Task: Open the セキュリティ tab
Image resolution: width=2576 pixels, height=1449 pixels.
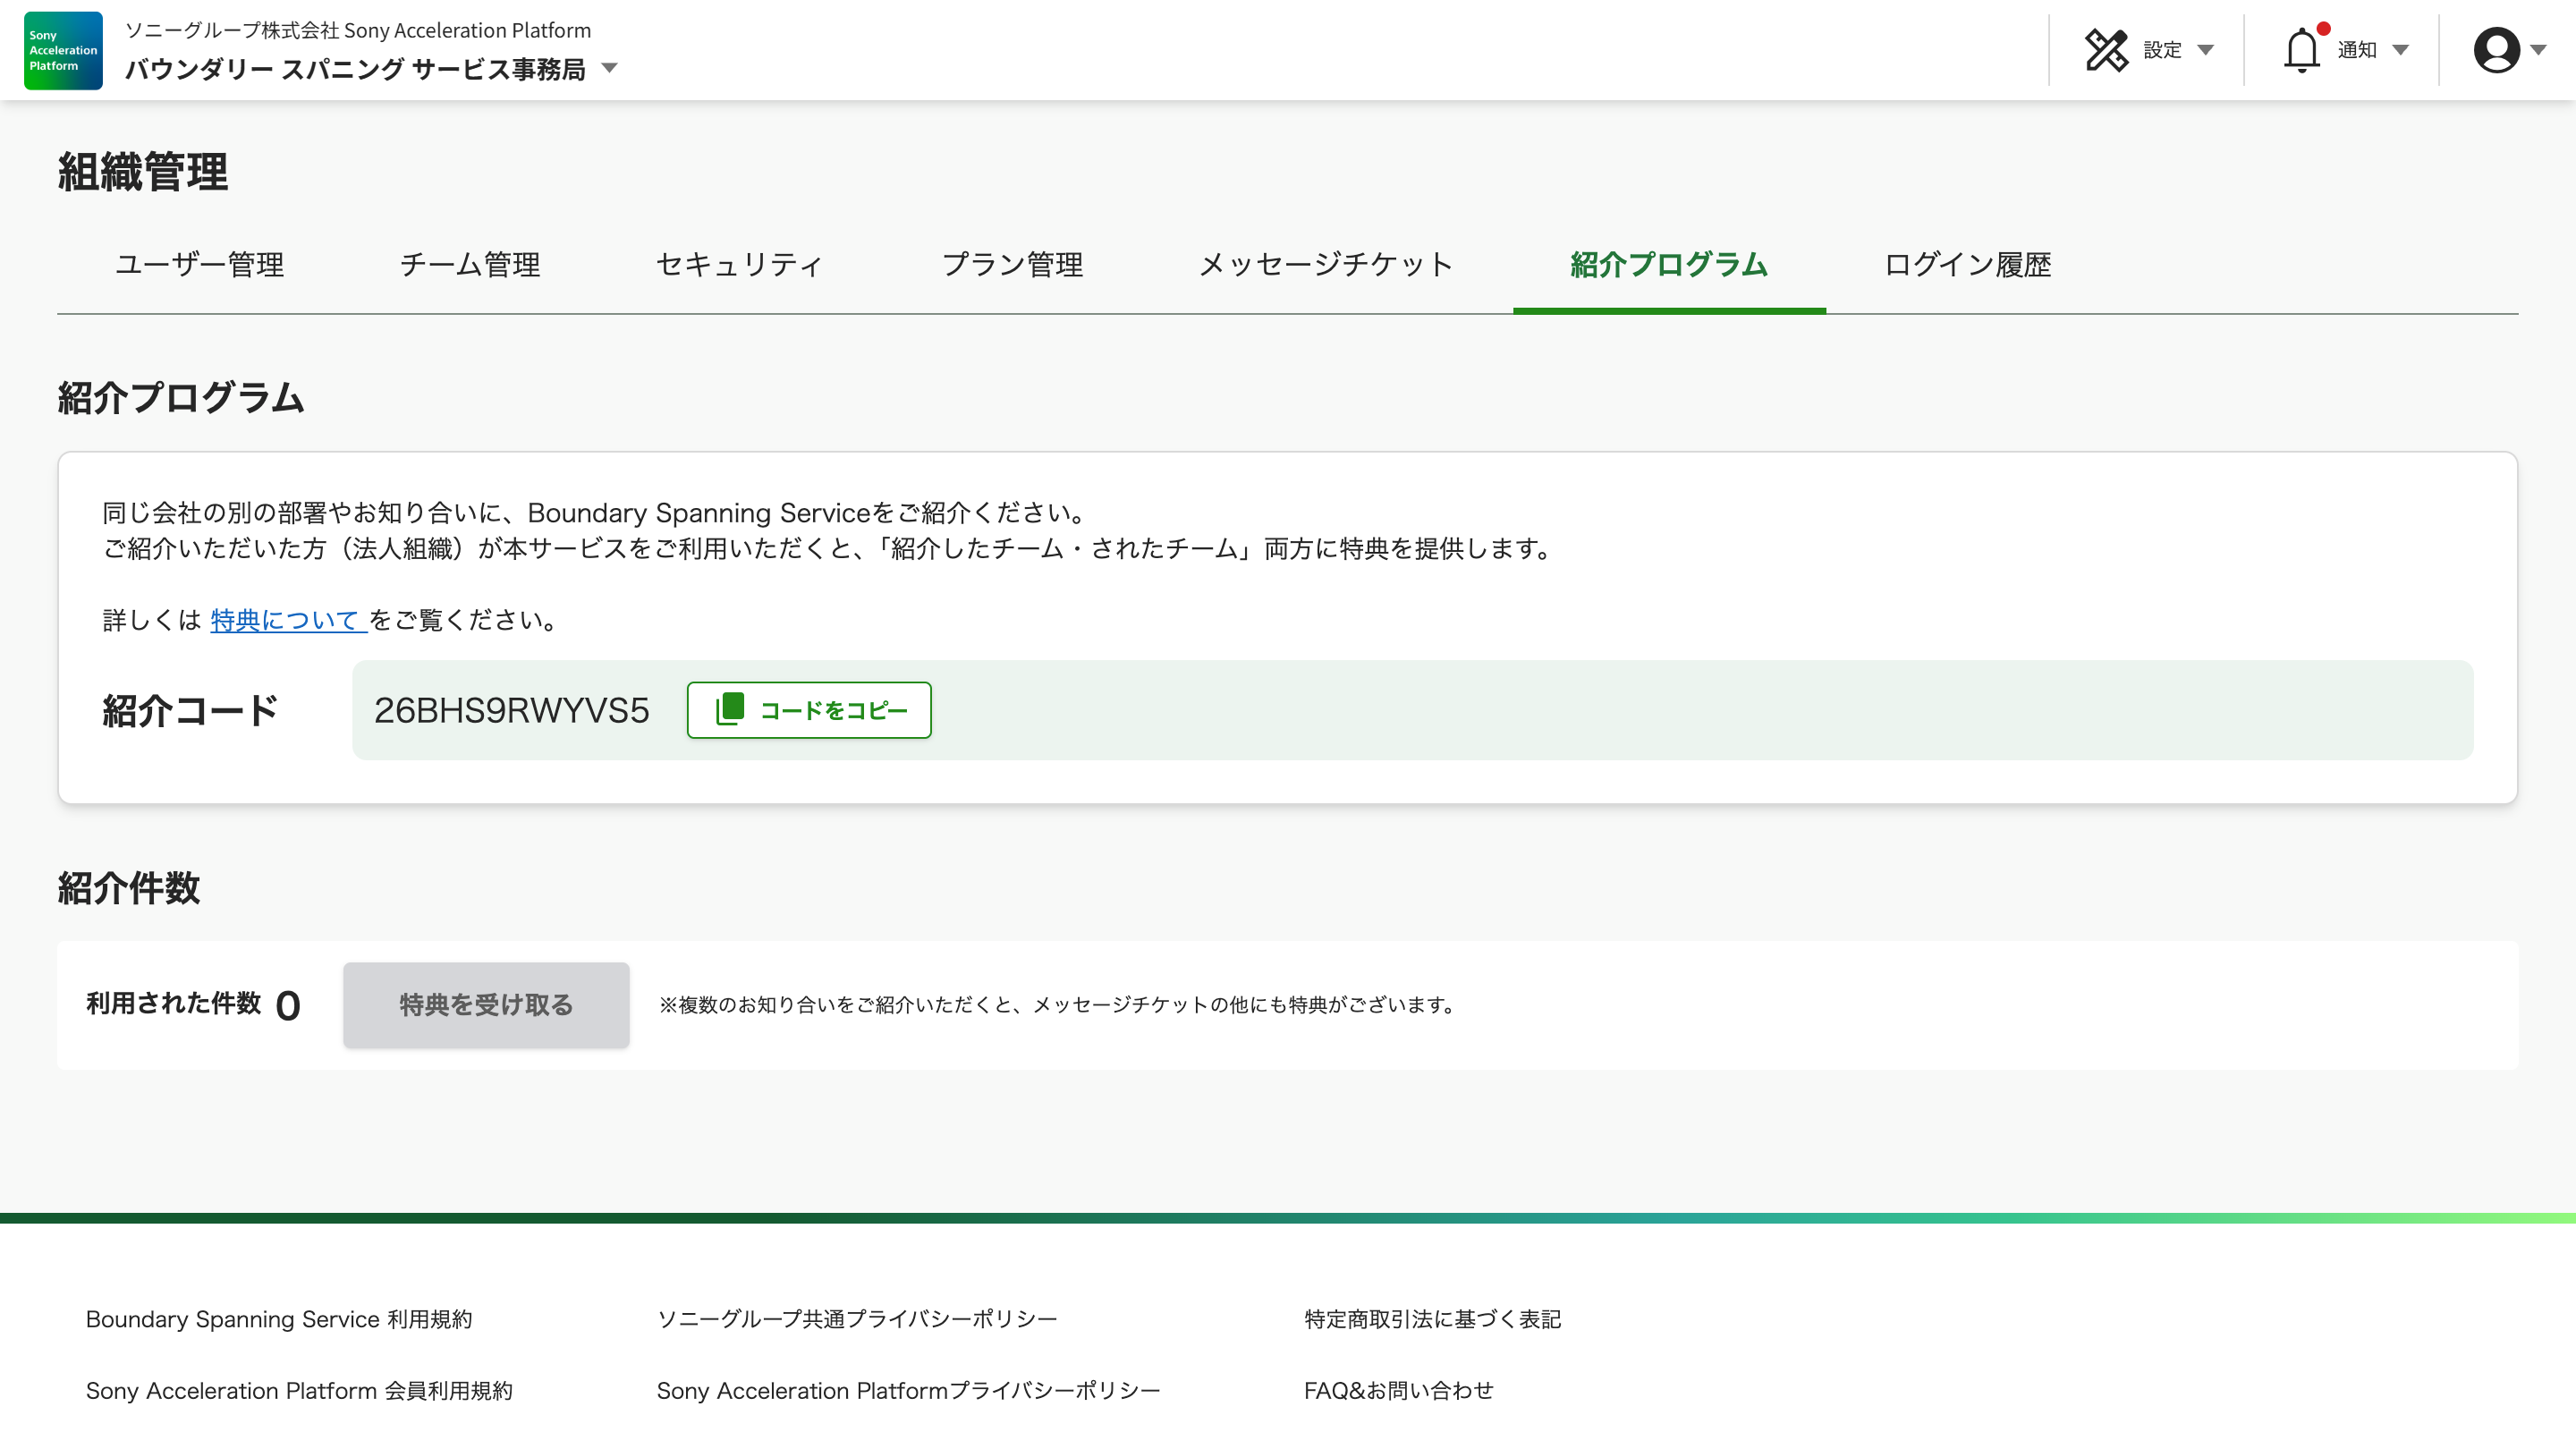Action: [740, 265]
